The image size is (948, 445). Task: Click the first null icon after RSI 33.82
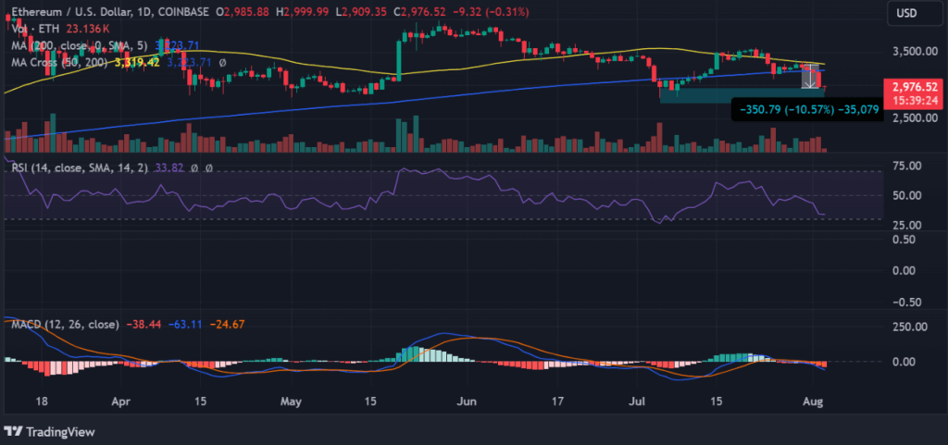pos(194,169)
